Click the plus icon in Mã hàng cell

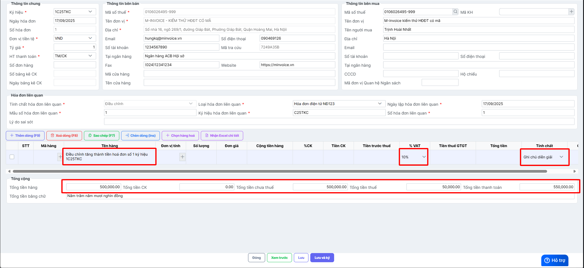pos(60,157)
